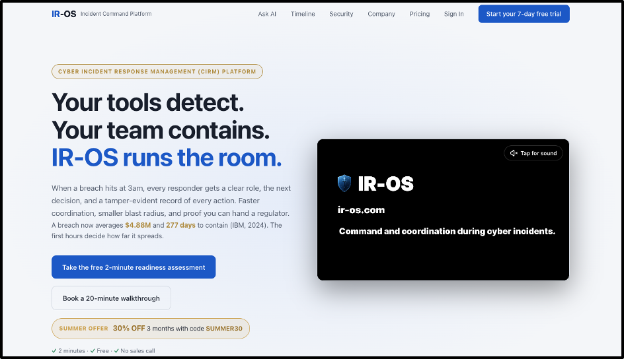This screenshot has height=359, width=624.
Task: View the Pricing page
Action: [420, 14]
